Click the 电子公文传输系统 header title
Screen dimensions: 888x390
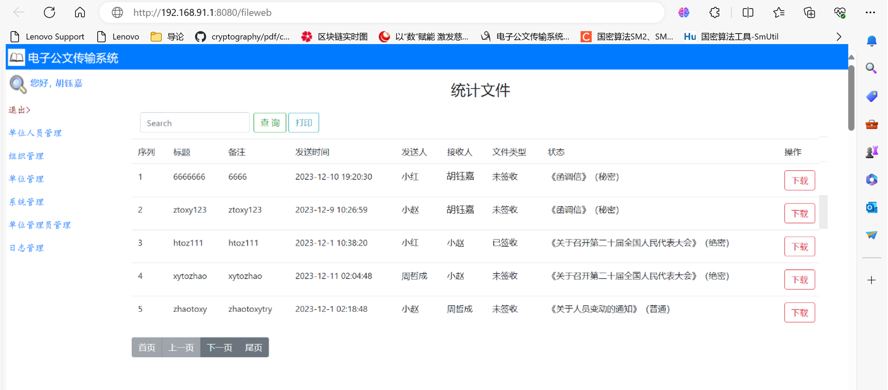pyautogui.click(x=73, y=58)
